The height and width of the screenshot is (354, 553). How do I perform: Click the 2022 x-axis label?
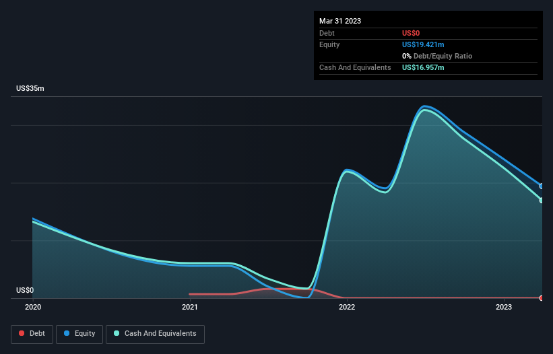347,307
